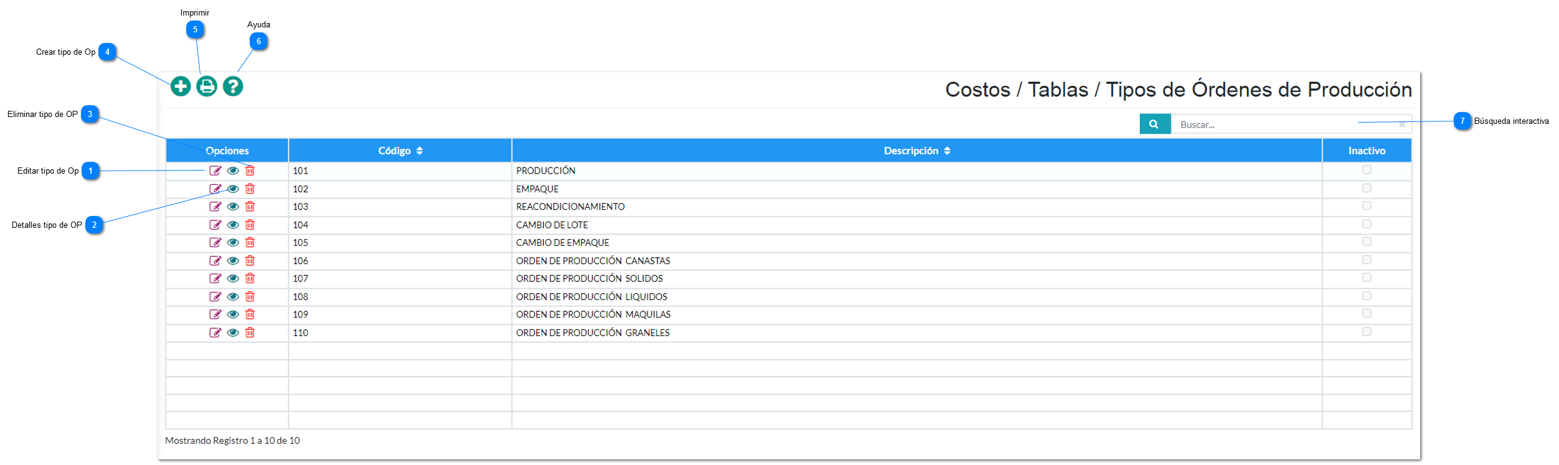Edit row 102 EMPAQUE
Screen dimensions: 1559x465
(x=216, y=189)
